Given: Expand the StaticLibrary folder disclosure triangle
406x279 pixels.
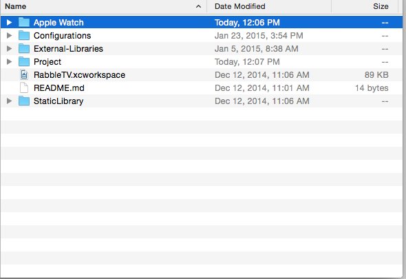Looking at the screenshot, I should pyautogui.click(x=9, y=101).
